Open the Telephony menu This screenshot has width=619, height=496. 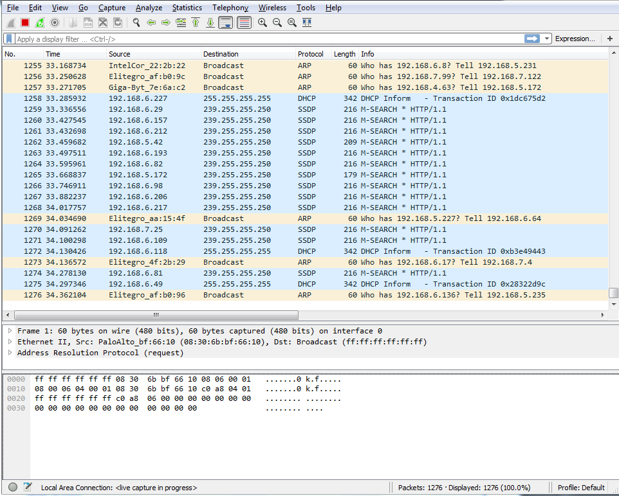[x=230, y=8]
